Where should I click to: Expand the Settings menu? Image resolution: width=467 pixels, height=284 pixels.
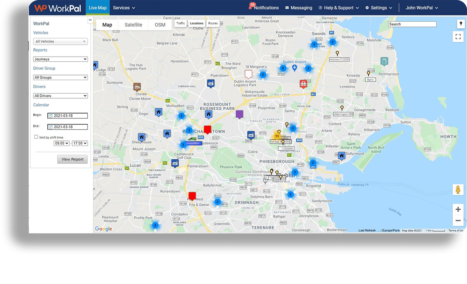point(379,8)
